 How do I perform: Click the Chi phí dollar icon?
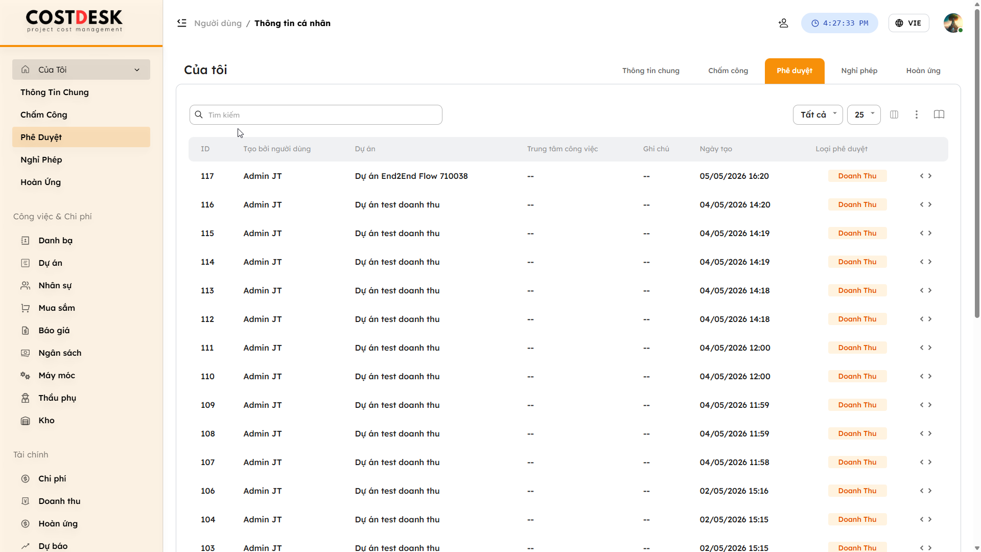[x=25, y=478]
